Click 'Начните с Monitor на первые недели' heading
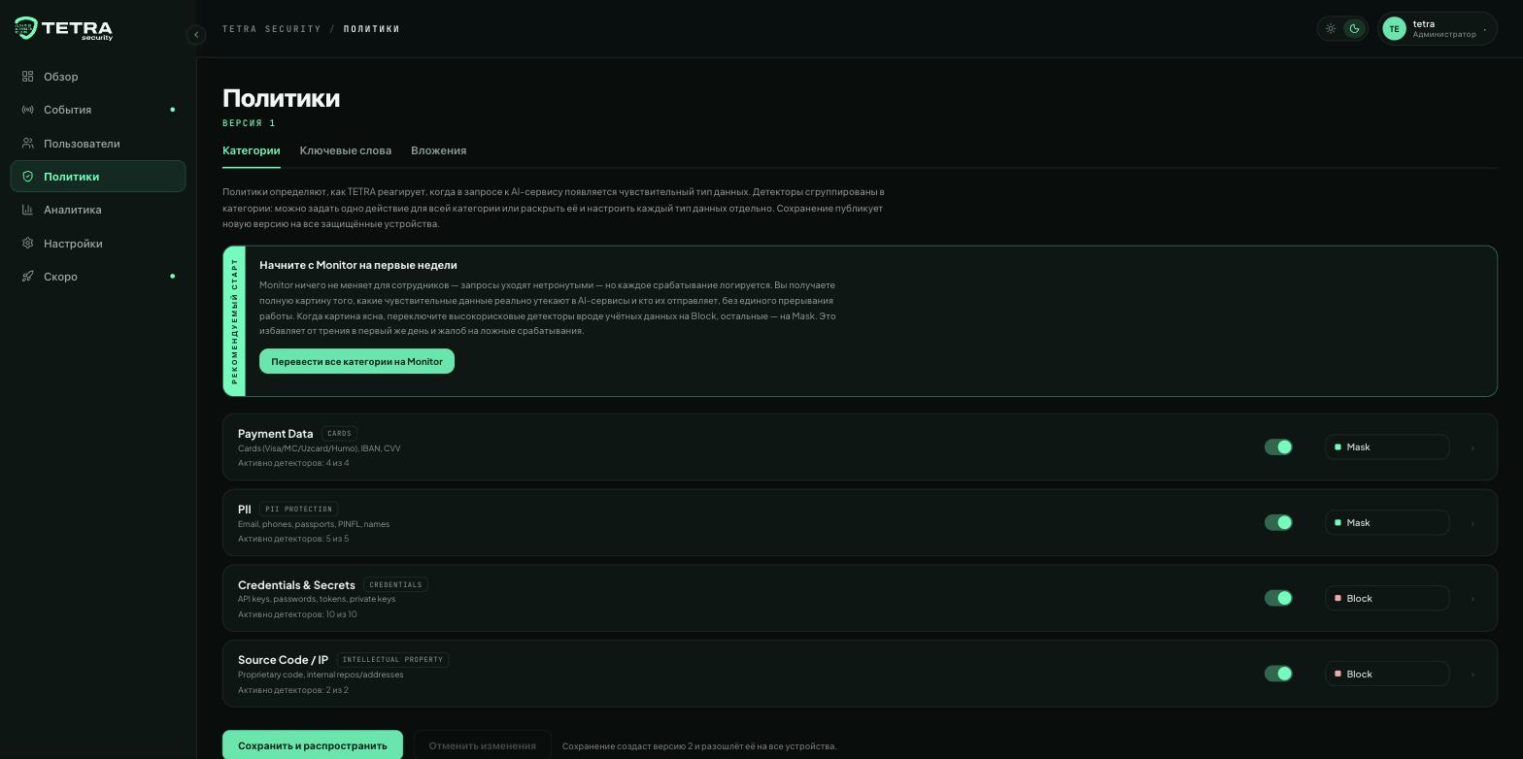This screenshot has height=759, width=1523. [358, 265]
